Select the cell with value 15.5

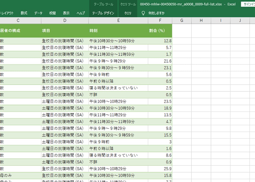point(160,135)
